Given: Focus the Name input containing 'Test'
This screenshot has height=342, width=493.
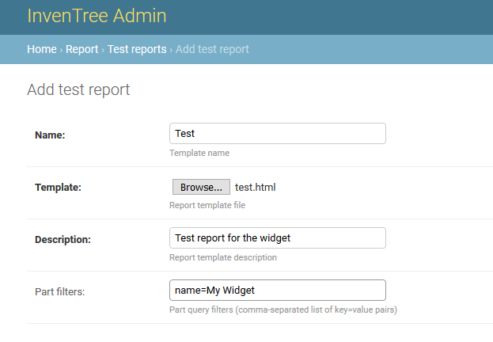Looking at the screenshot, I should click(277, 134).
